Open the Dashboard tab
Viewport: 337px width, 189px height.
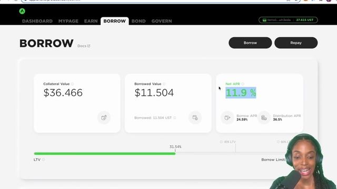pyautogui.click(x=37, y=21)
